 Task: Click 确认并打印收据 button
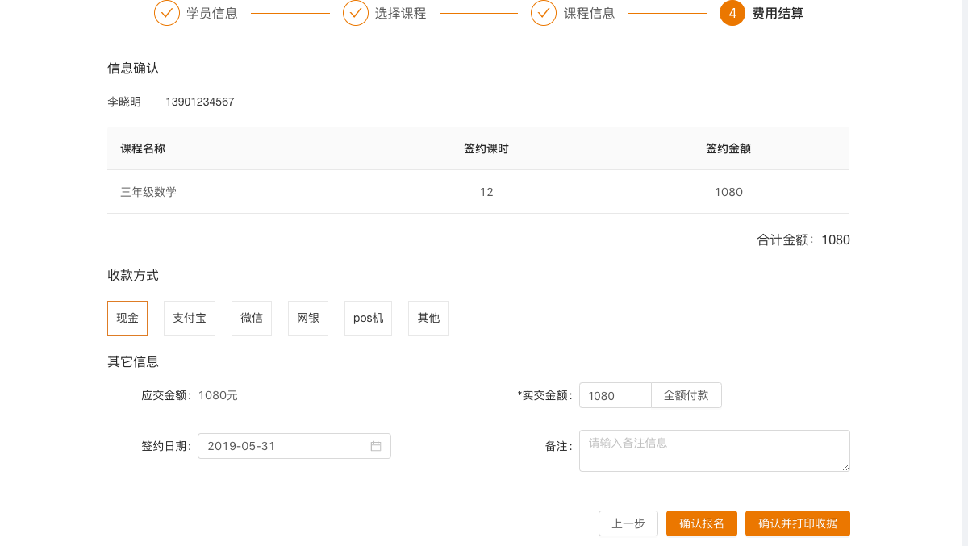[798, 523]
